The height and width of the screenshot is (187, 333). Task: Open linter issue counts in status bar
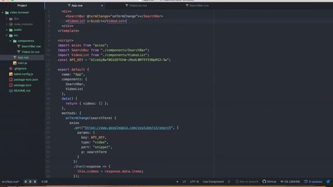click(x=30, y=182)
